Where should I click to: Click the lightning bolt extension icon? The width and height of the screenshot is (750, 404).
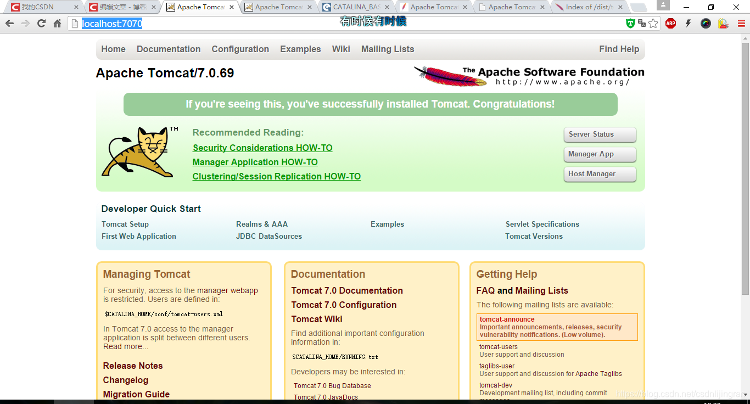[688, 23]
